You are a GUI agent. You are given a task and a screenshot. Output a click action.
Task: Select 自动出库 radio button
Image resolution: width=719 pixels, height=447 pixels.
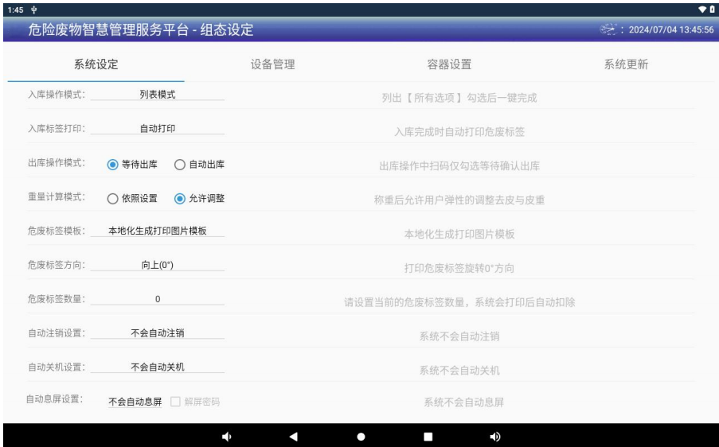click(179, 165)
